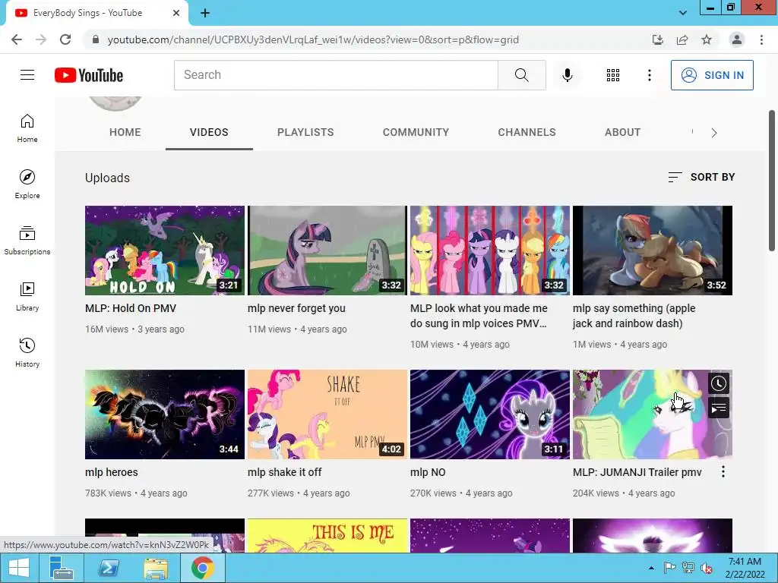Open File Explorer from taskbar
This screenshot has width=778, height=583.
155,568
